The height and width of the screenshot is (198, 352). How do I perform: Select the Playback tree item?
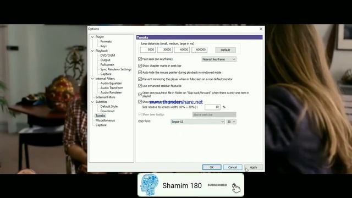[101, 51]
